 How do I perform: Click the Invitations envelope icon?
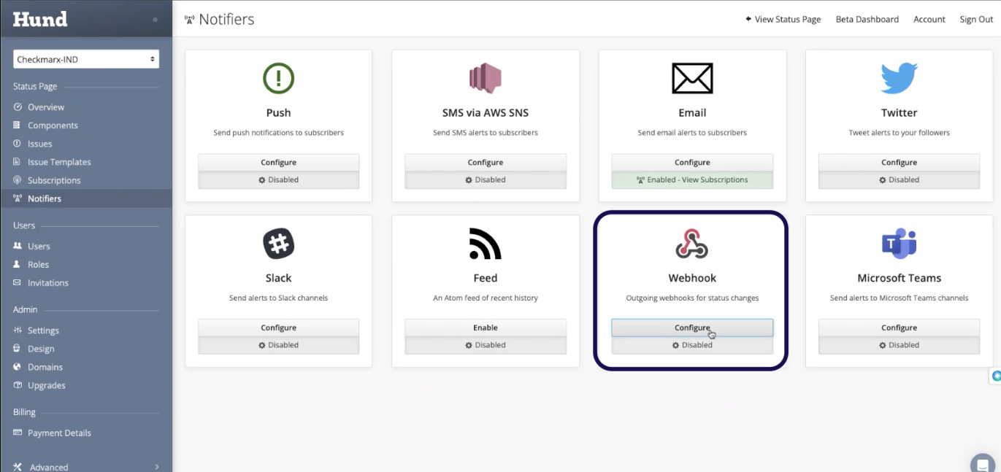(18, 282)
